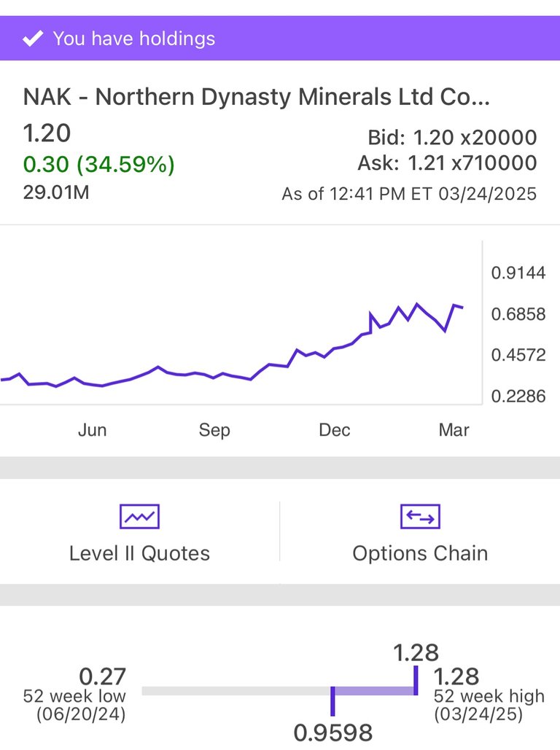Open the Level II Quotes chart icon

coord(139,517)
